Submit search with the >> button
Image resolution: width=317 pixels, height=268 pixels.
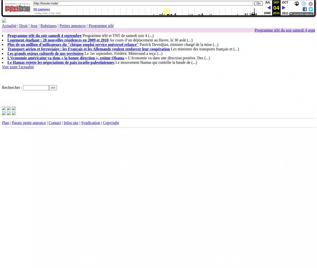click(x=53, y=88)
